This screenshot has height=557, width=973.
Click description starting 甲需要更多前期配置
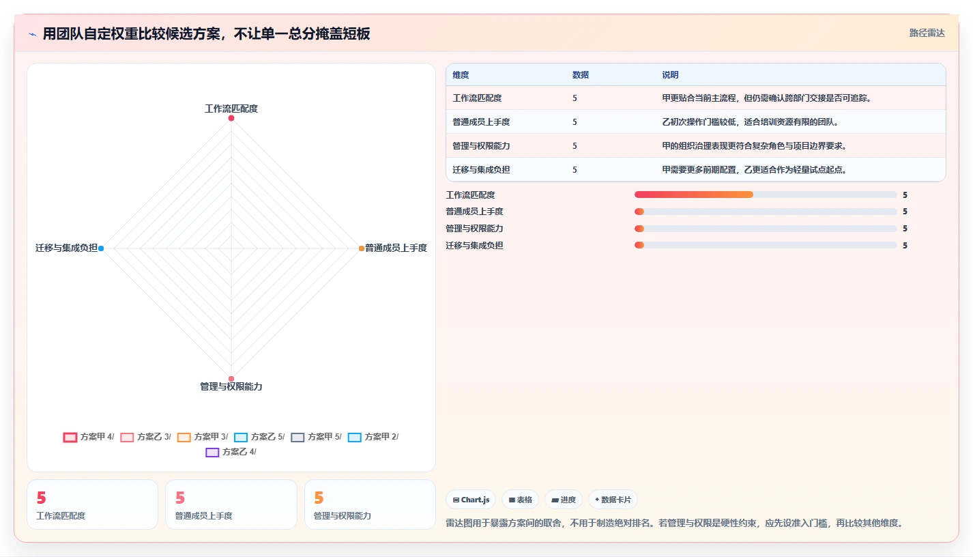[x=754, y=170]
